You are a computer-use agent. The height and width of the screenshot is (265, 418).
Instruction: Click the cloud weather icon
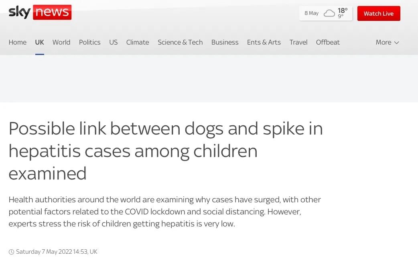tap(329, 13)
